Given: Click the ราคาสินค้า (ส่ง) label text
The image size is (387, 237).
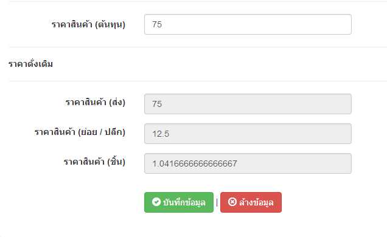Looking at the screenshot, I should coord(96,102).
